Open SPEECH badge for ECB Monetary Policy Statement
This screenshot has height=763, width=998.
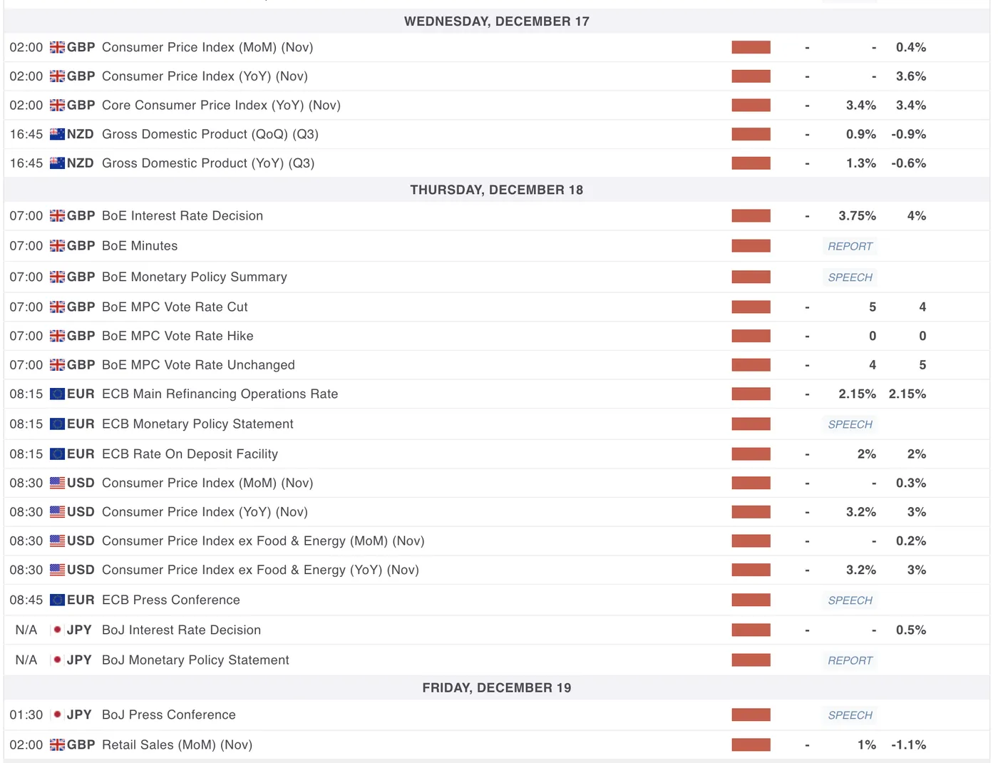coord(850,424)
